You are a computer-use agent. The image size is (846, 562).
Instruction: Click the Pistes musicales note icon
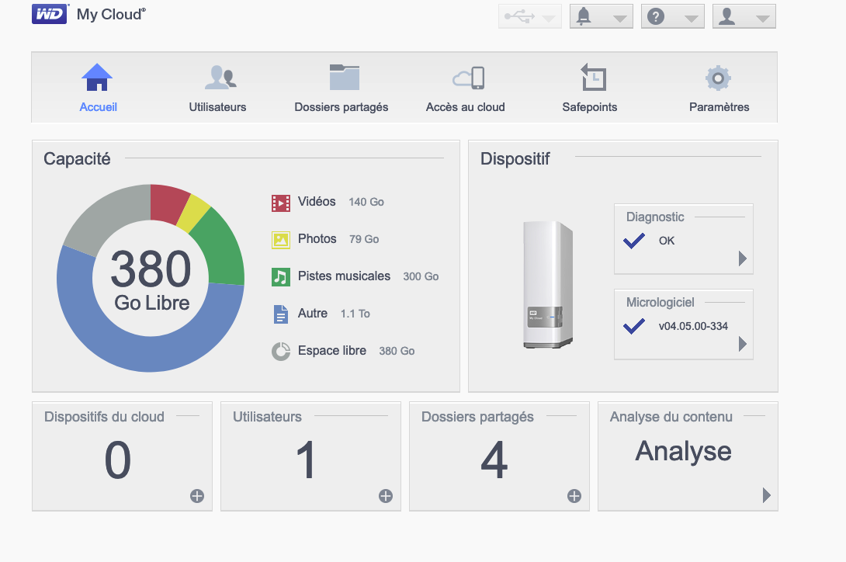pyautogui.click(x=280, y=277)
